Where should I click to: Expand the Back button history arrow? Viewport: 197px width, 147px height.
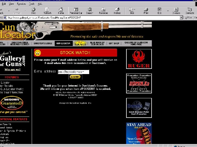point(9,11)
